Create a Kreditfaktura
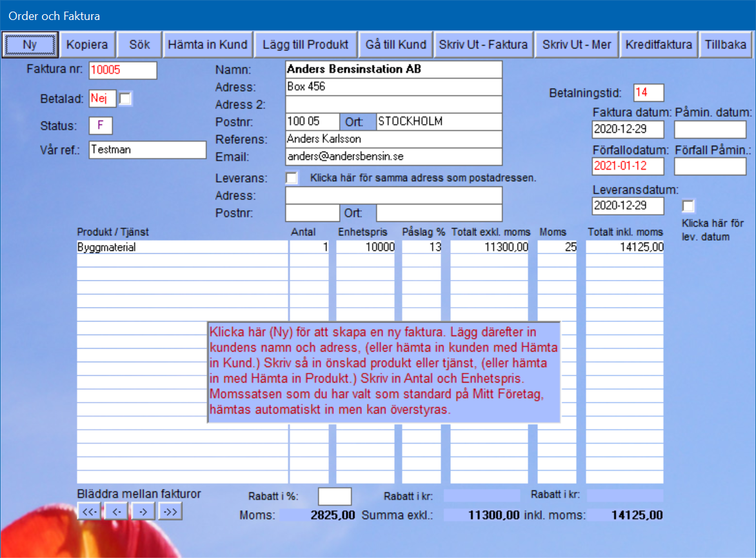756x558 pixels. [x=659, y=45]
